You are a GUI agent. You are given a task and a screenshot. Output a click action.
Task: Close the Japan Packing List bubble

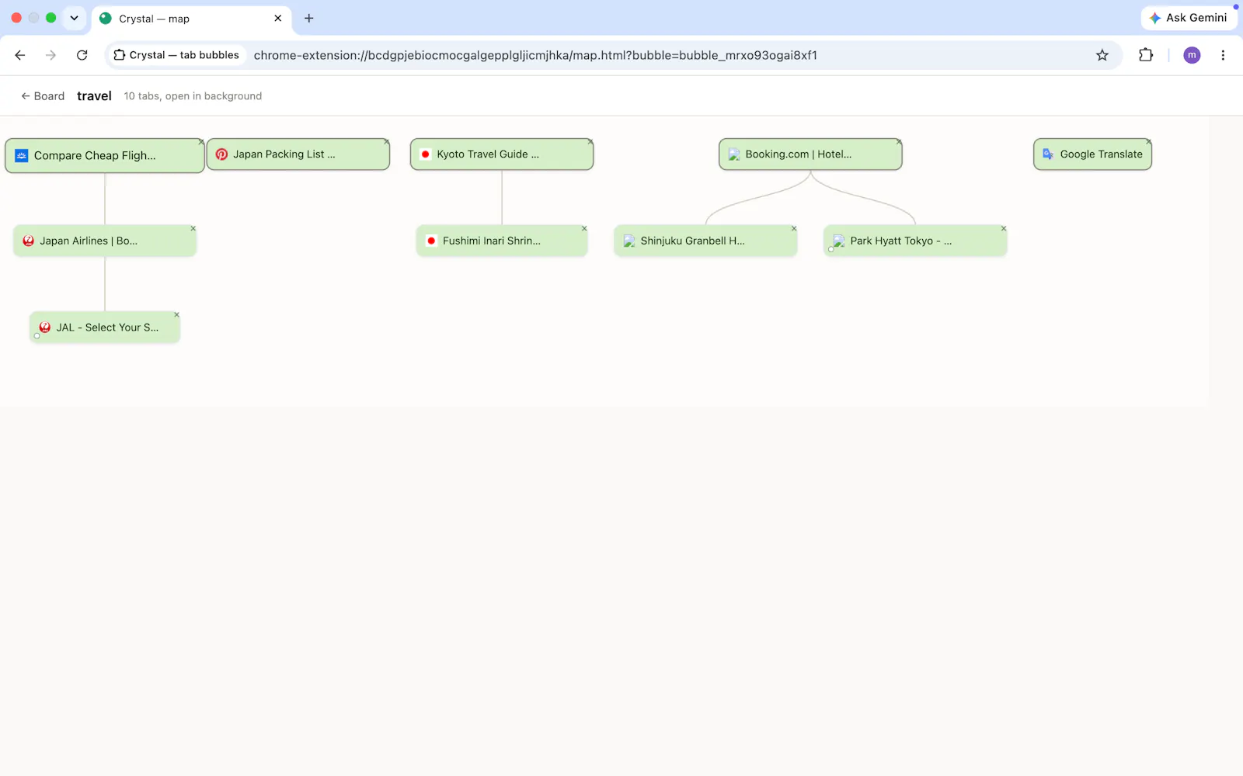tap(386, 142)
